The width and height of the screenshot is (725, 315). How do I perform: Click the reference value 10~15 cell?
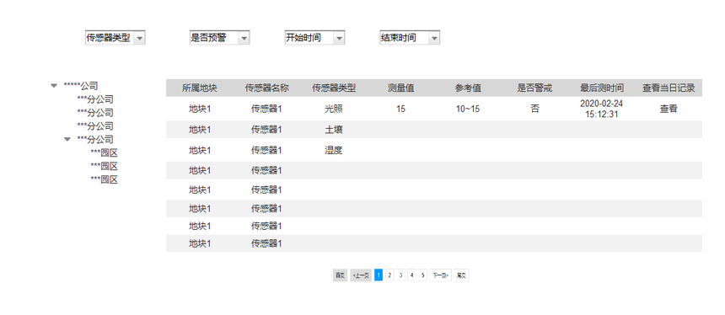pos(468,109)
